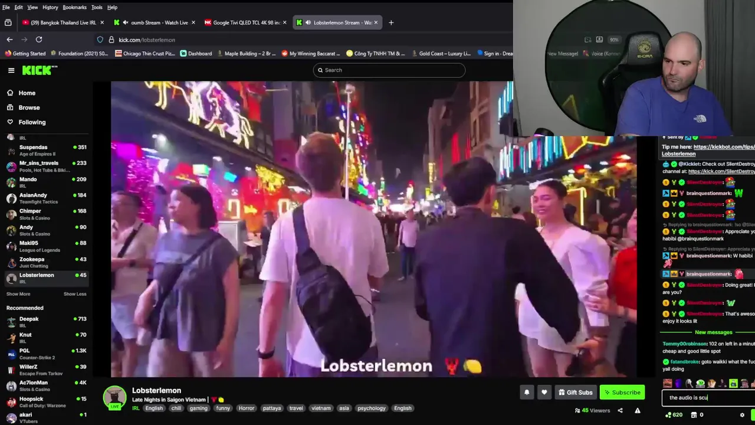Click the browser back arrow
This screenshot has width=755, height=425.
(9, 40)
